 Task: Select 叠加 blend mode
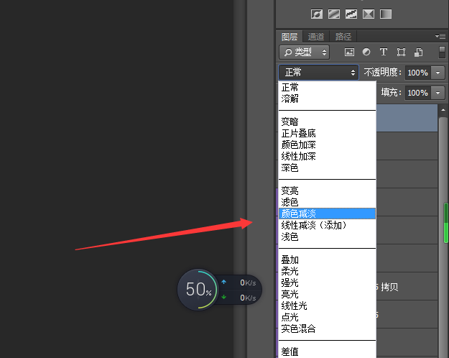pos(327,260)
